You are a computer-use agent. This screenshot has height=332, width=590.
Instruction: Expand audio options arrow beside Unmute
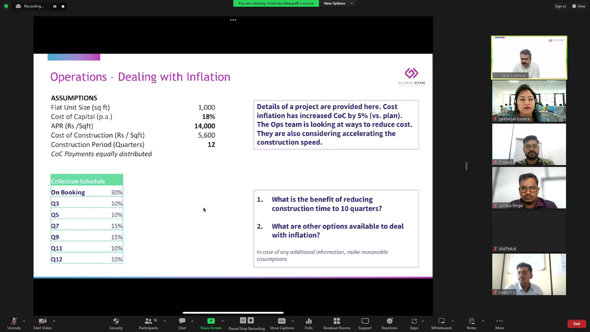pos(24,321)
